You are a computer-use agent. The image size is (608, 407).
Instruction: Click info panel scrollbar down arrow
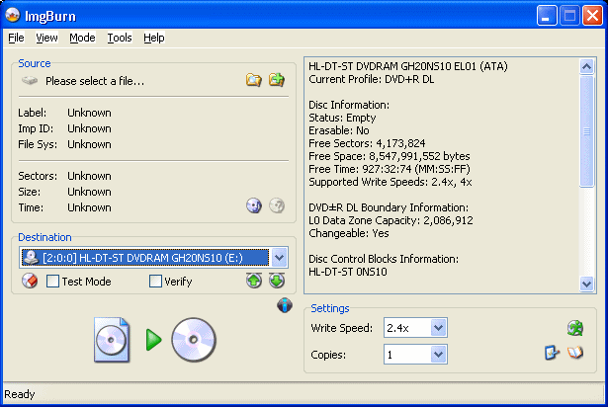586,285
